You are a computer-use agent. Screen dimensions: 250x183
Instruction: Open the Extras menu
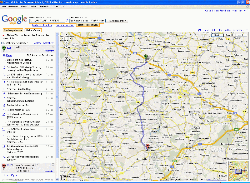click(55, 6)
